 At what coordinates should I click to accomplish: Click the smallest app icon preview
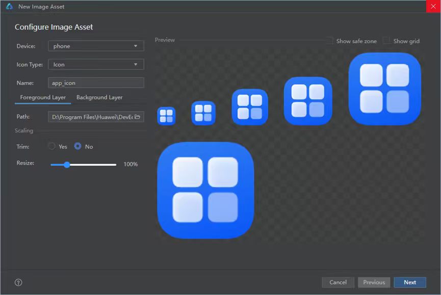click(166, 116)
